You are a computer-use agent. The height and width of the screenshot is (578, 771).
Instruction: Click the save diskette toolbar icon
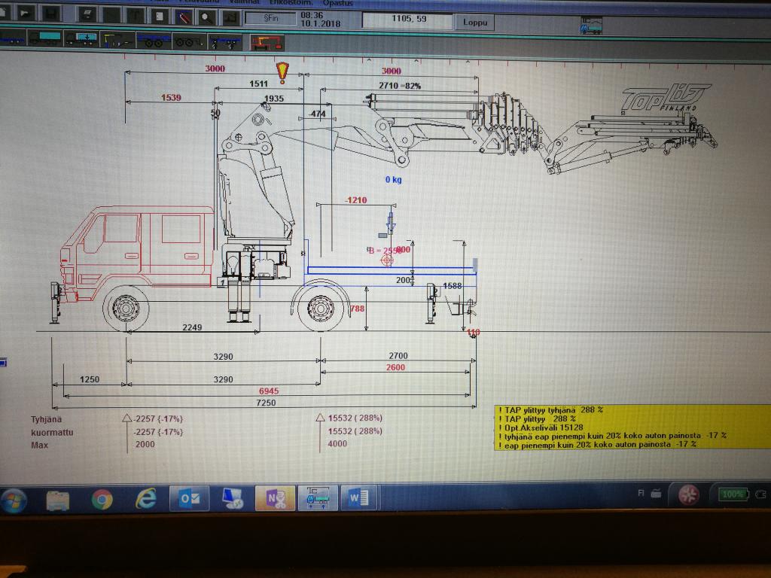coord(50,14)
